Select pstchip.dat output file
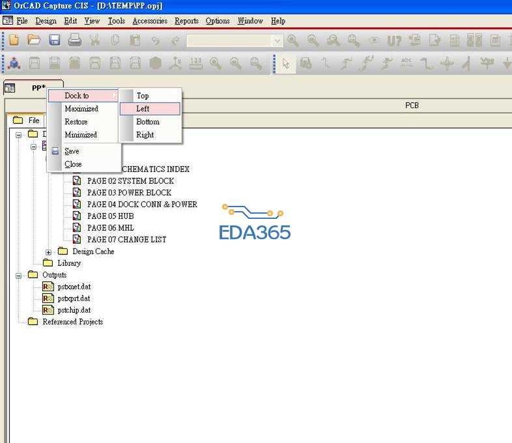Image resolution: width=512 pixels, height=443 pixels. (x=74, y=310)
